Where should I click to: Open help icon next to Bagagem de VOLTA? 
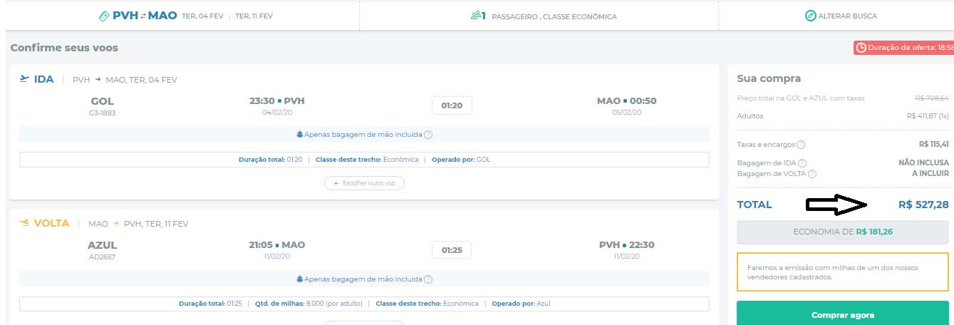pyautogui.click(x=812, y=174)
